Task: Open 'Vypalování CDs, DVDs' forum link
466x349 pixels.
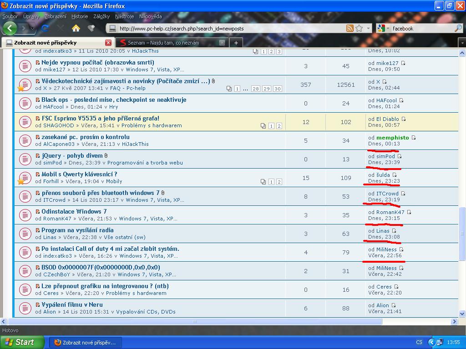Action: [x=146, y=312]
